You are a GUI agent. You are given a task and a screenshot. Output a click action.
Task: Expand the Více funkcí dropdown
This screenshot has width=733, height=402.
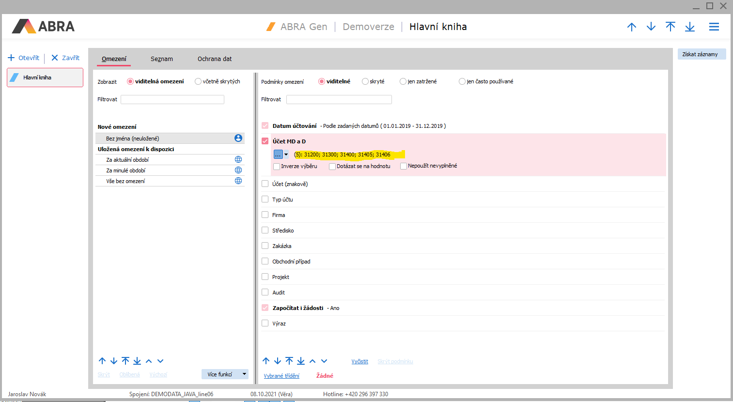click(x=245, y=374)
